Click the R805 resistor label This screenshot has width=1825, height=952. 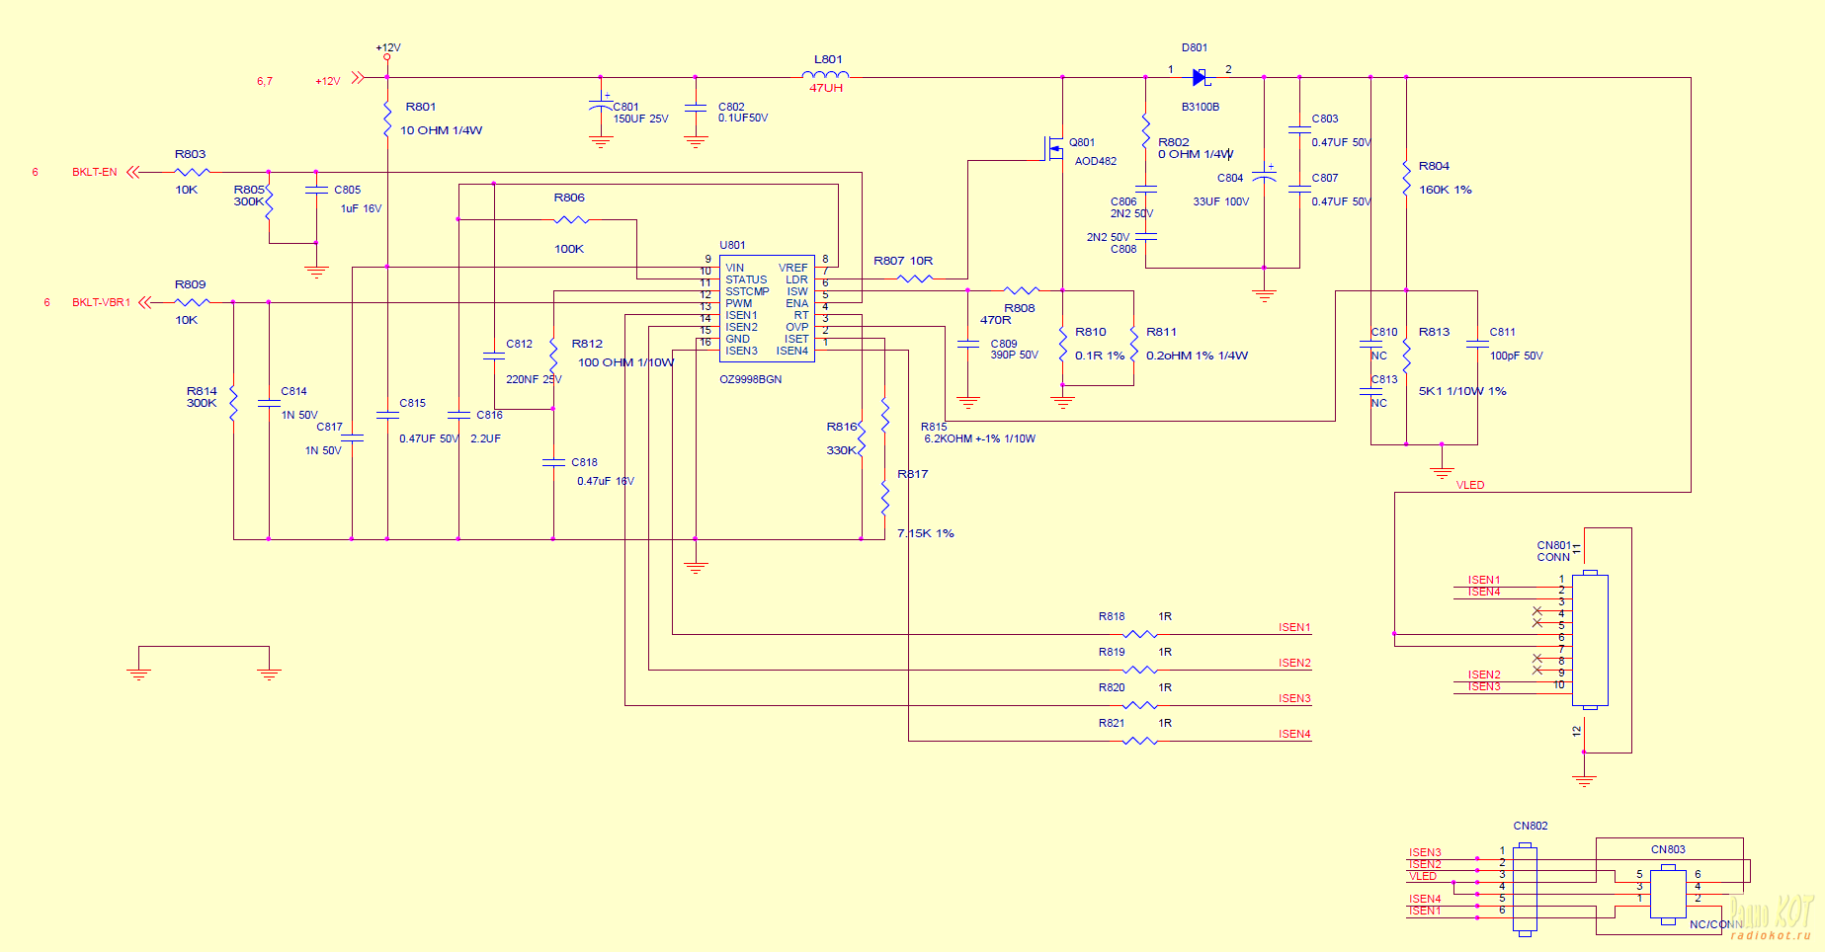[x=249, y=190]
